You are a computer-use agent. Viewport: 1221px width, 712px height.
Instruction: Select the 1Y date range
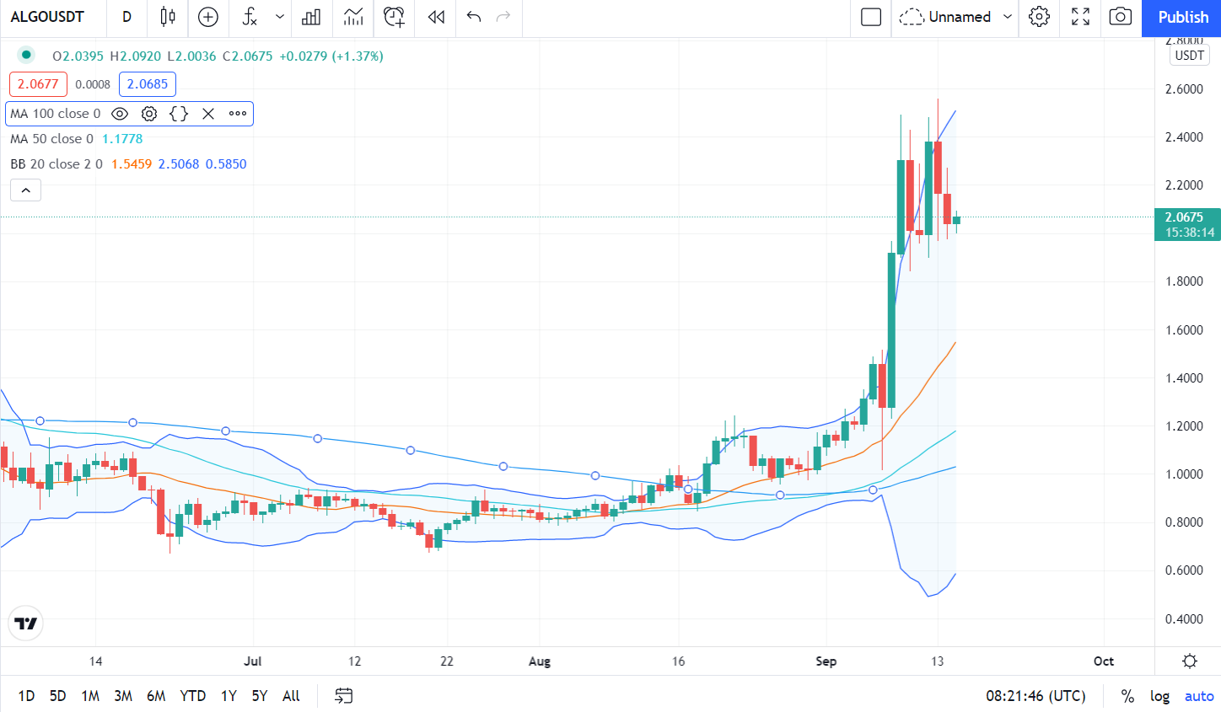click(x=229, y=696)
